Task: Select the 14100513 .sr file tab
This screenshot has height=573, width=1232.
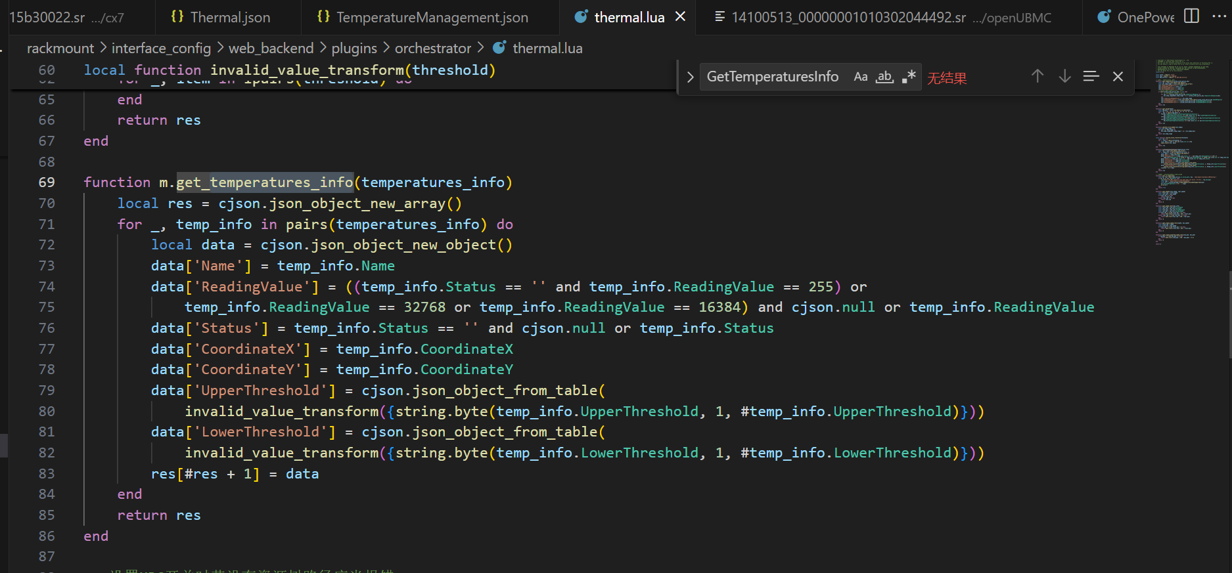Action: click(848, 17)
